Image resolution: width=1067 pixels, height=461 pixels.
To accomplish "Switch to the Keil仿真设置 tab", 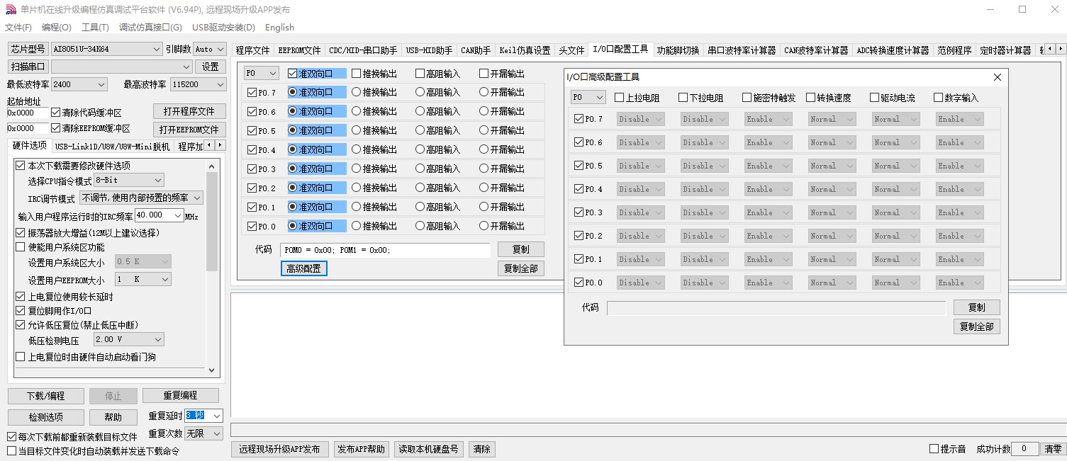I will (525, 50).
